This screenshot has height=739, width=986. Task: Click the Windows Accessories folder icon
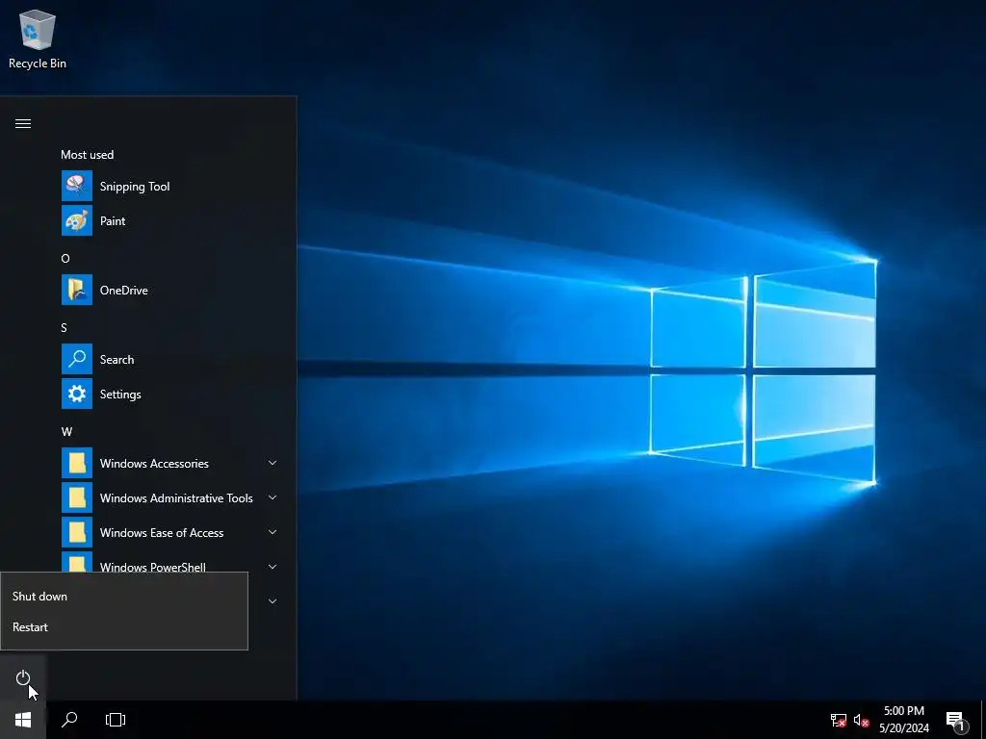click(x=77, y=463)
